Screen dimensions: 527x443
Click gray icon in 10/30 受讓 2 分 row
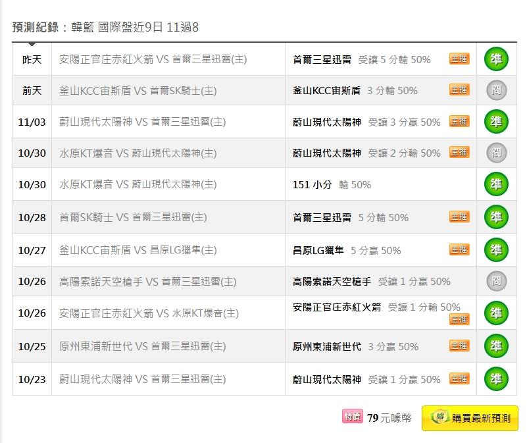[497, 153]
